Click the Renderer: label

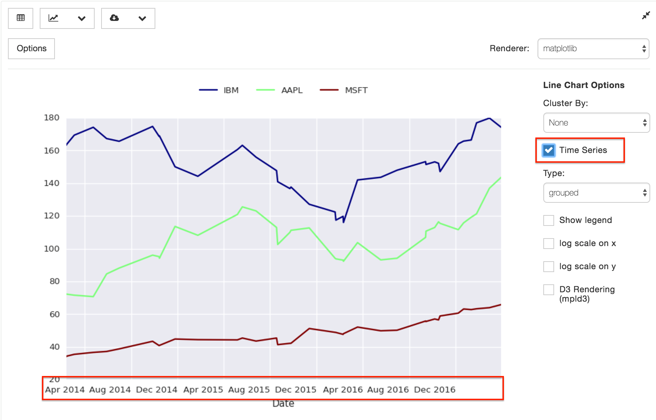click(509, 48)
